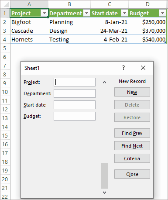Image resolution: width=168 pixels, height=200 pixels.
Task: Select row 1 header
Action: click(5, 13)
